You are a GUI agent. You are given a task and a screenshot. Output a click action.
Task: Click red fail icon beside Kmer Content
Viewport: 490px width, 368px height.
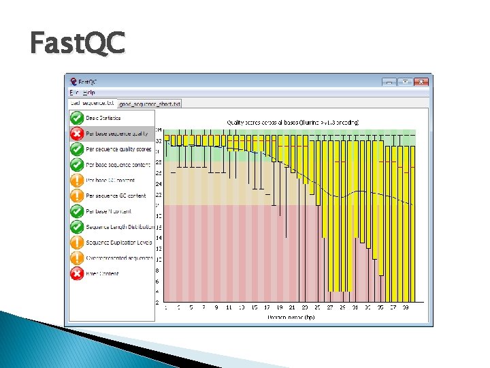(x=76, y=273)
